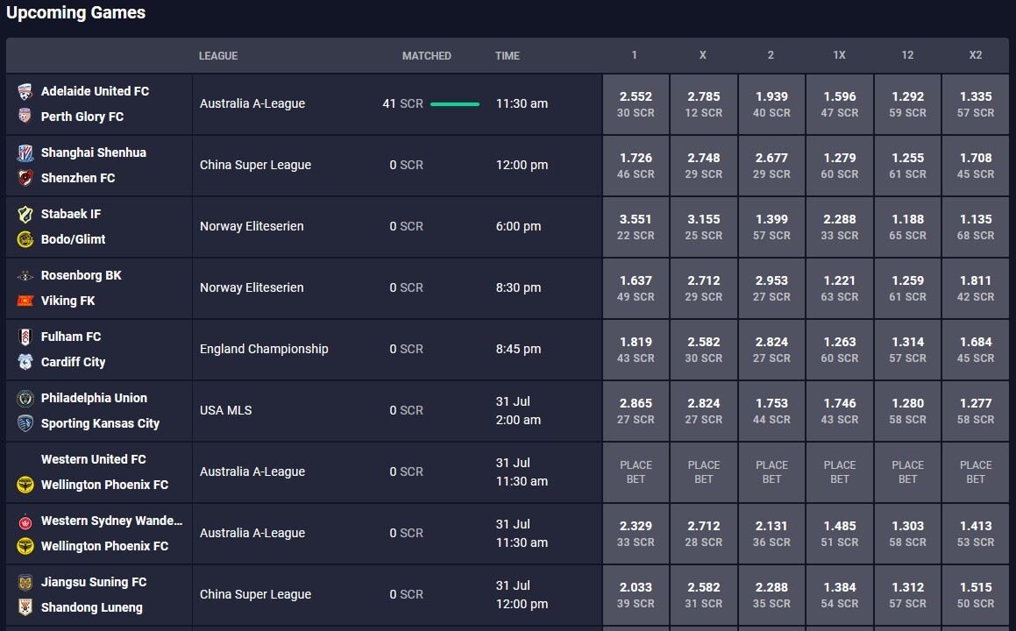Select Western Sydney Wanderers home odds 2.329

(x=636, y=534)
